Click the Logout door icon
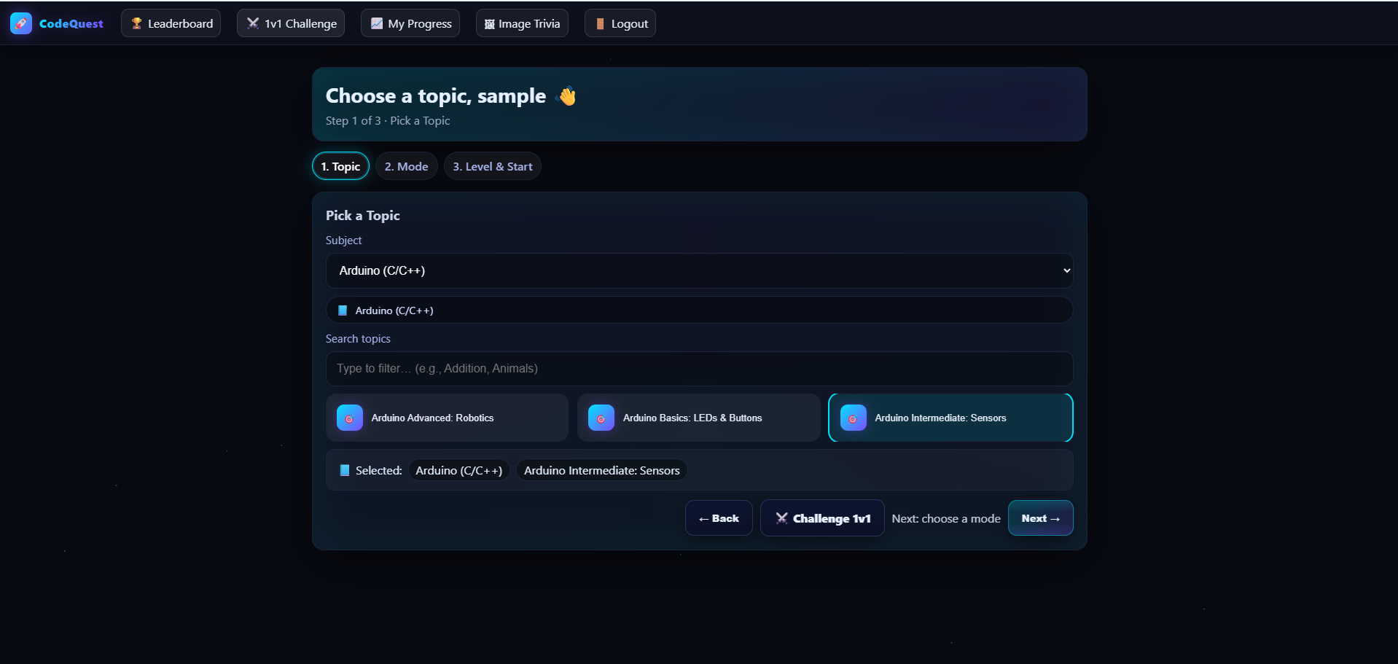This screenshot has height=664, width=1398. (x=599, y=23)
